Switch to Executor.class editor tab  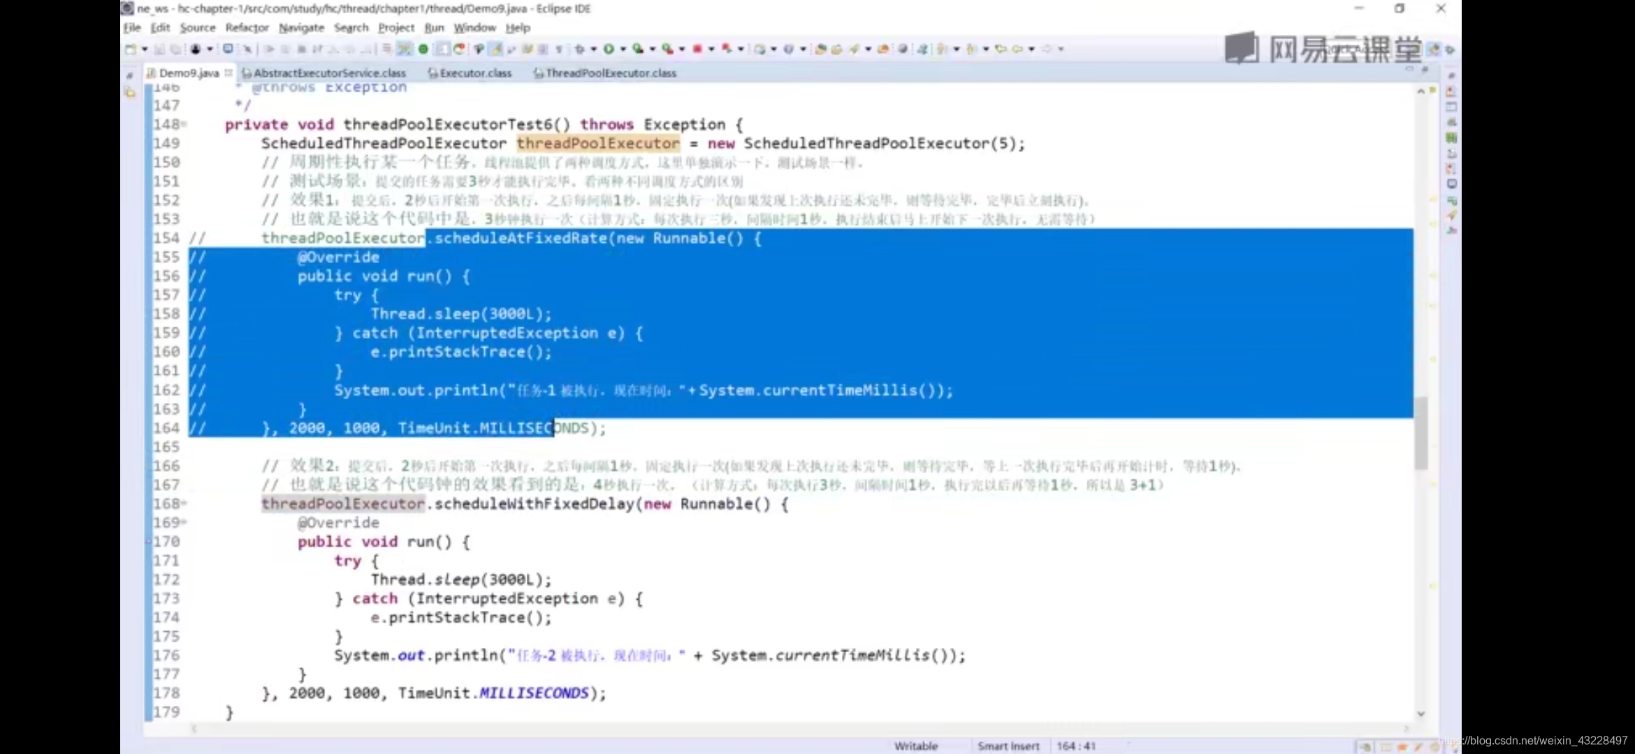[470, 73]
